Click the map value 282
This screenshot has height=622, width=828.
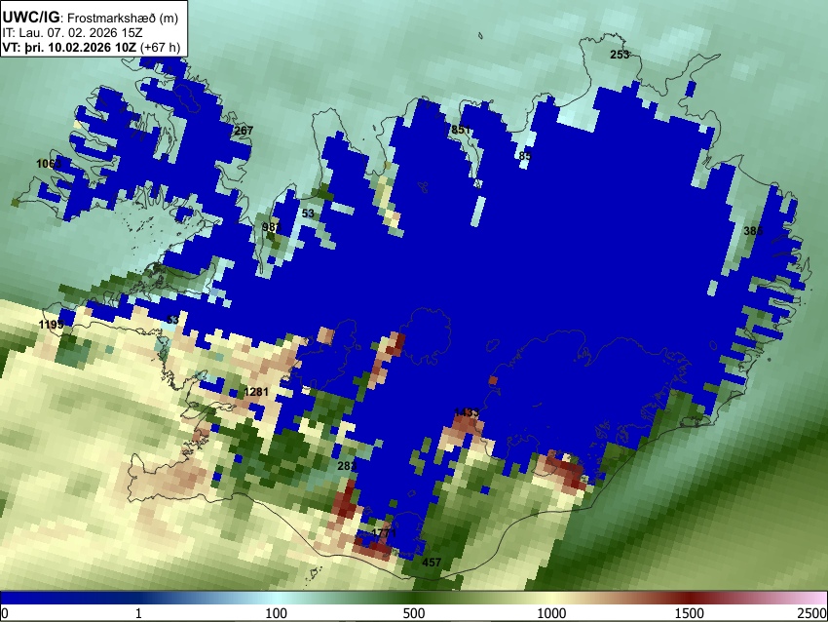pyautogui.click(x=347, y=466)
